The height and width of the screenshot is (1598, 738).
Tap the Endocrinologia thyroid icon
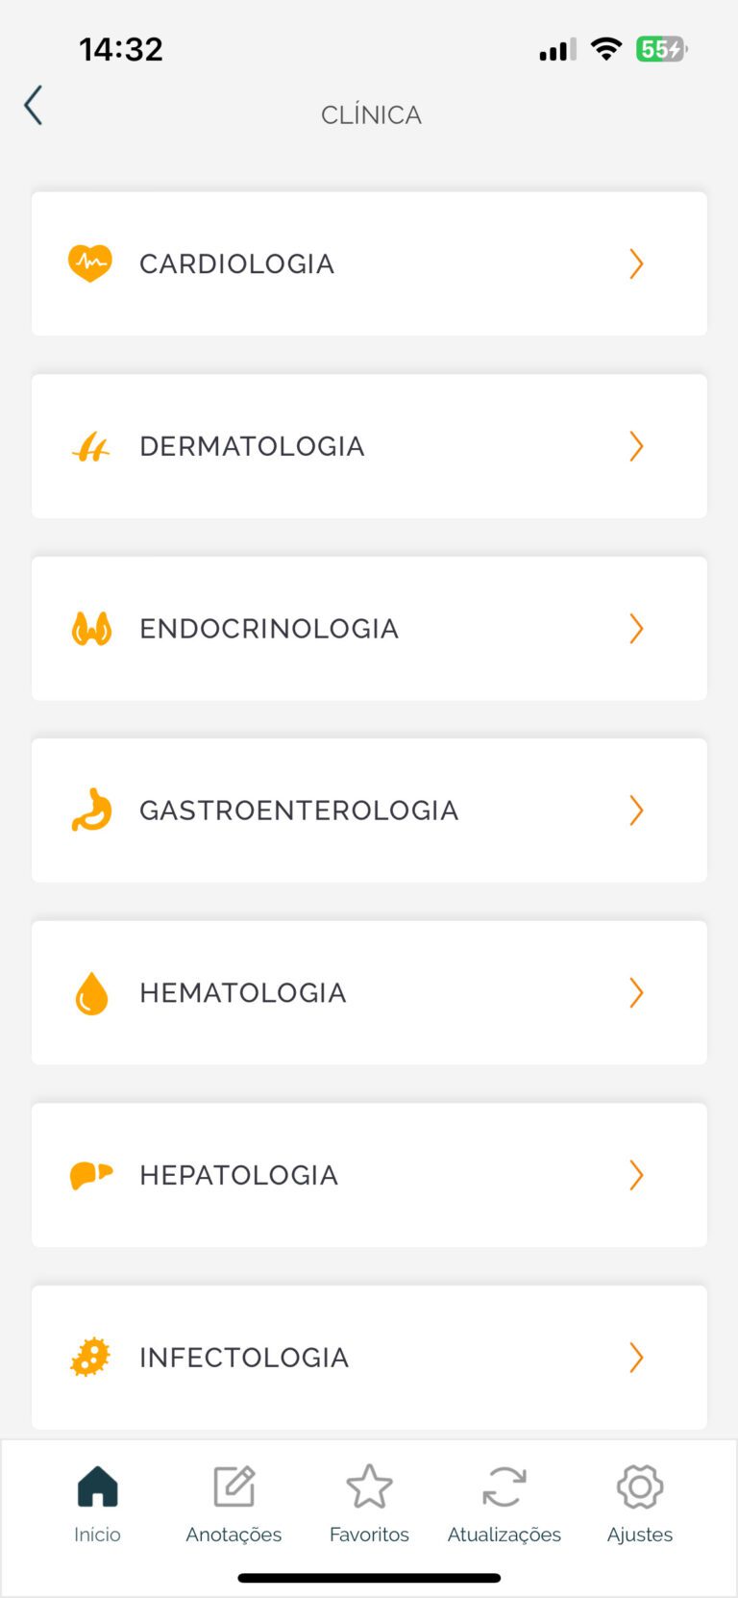[x=91, y=629]
